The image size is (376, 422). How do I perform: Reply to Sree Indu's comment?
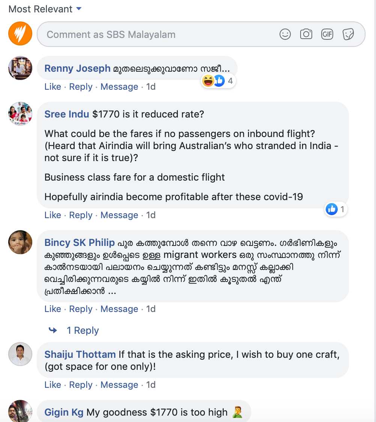[x=81, y=215]
